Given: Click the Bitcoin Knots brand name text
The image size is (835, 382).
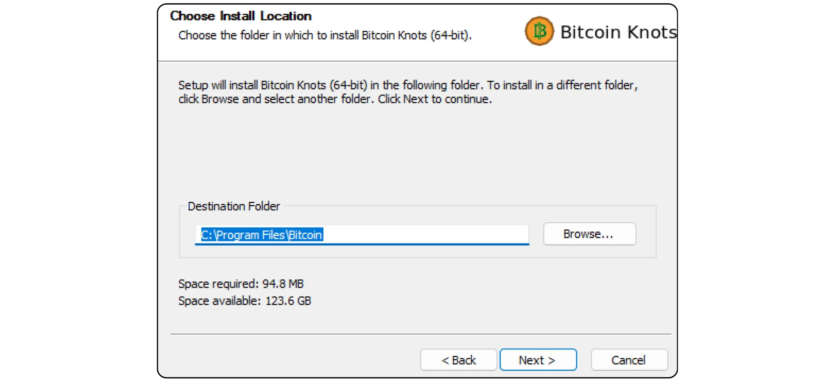Looking at the screenshot, I should click(x=618, y=32).
